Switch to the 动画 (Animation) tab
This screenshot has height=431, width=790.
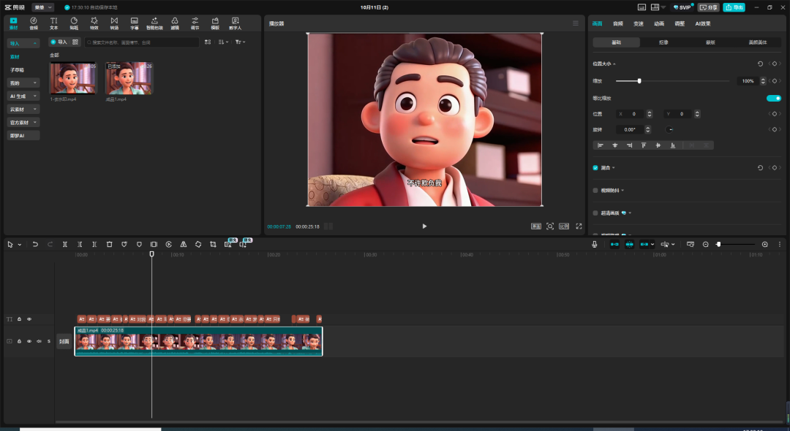(659, 23)
